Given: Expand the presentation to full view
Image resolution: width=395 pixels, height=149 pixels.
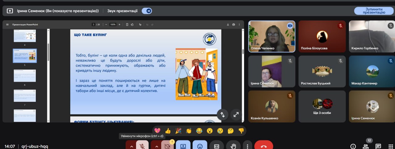Looking at the screenshot, I should tap(236, 114).
